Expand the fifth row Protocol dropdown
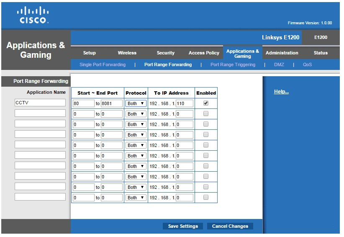The height and width of the screenshot is (237, 344). (136, 145)
